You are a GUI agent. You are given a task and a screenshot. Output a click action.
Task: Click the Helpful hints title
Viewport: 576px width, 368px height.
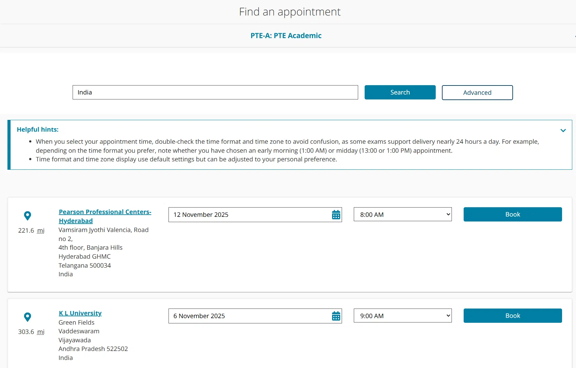click(38, 129)
